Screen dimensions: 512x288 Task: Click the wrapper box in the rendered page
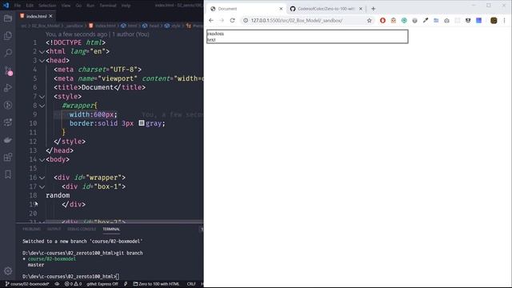click(307, 36)
